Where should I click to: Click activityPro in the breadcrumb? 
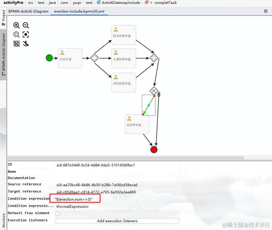coord(13,3)
